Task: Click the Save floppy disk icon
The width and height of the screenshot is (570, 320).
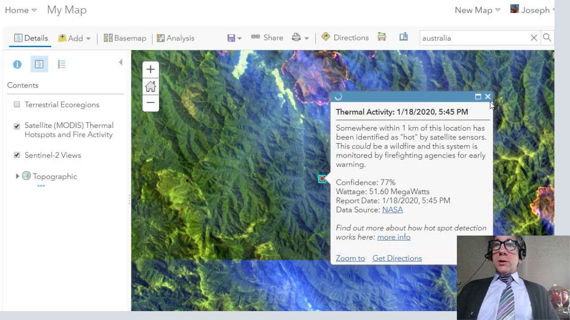Action: click(x=231, y=38)
